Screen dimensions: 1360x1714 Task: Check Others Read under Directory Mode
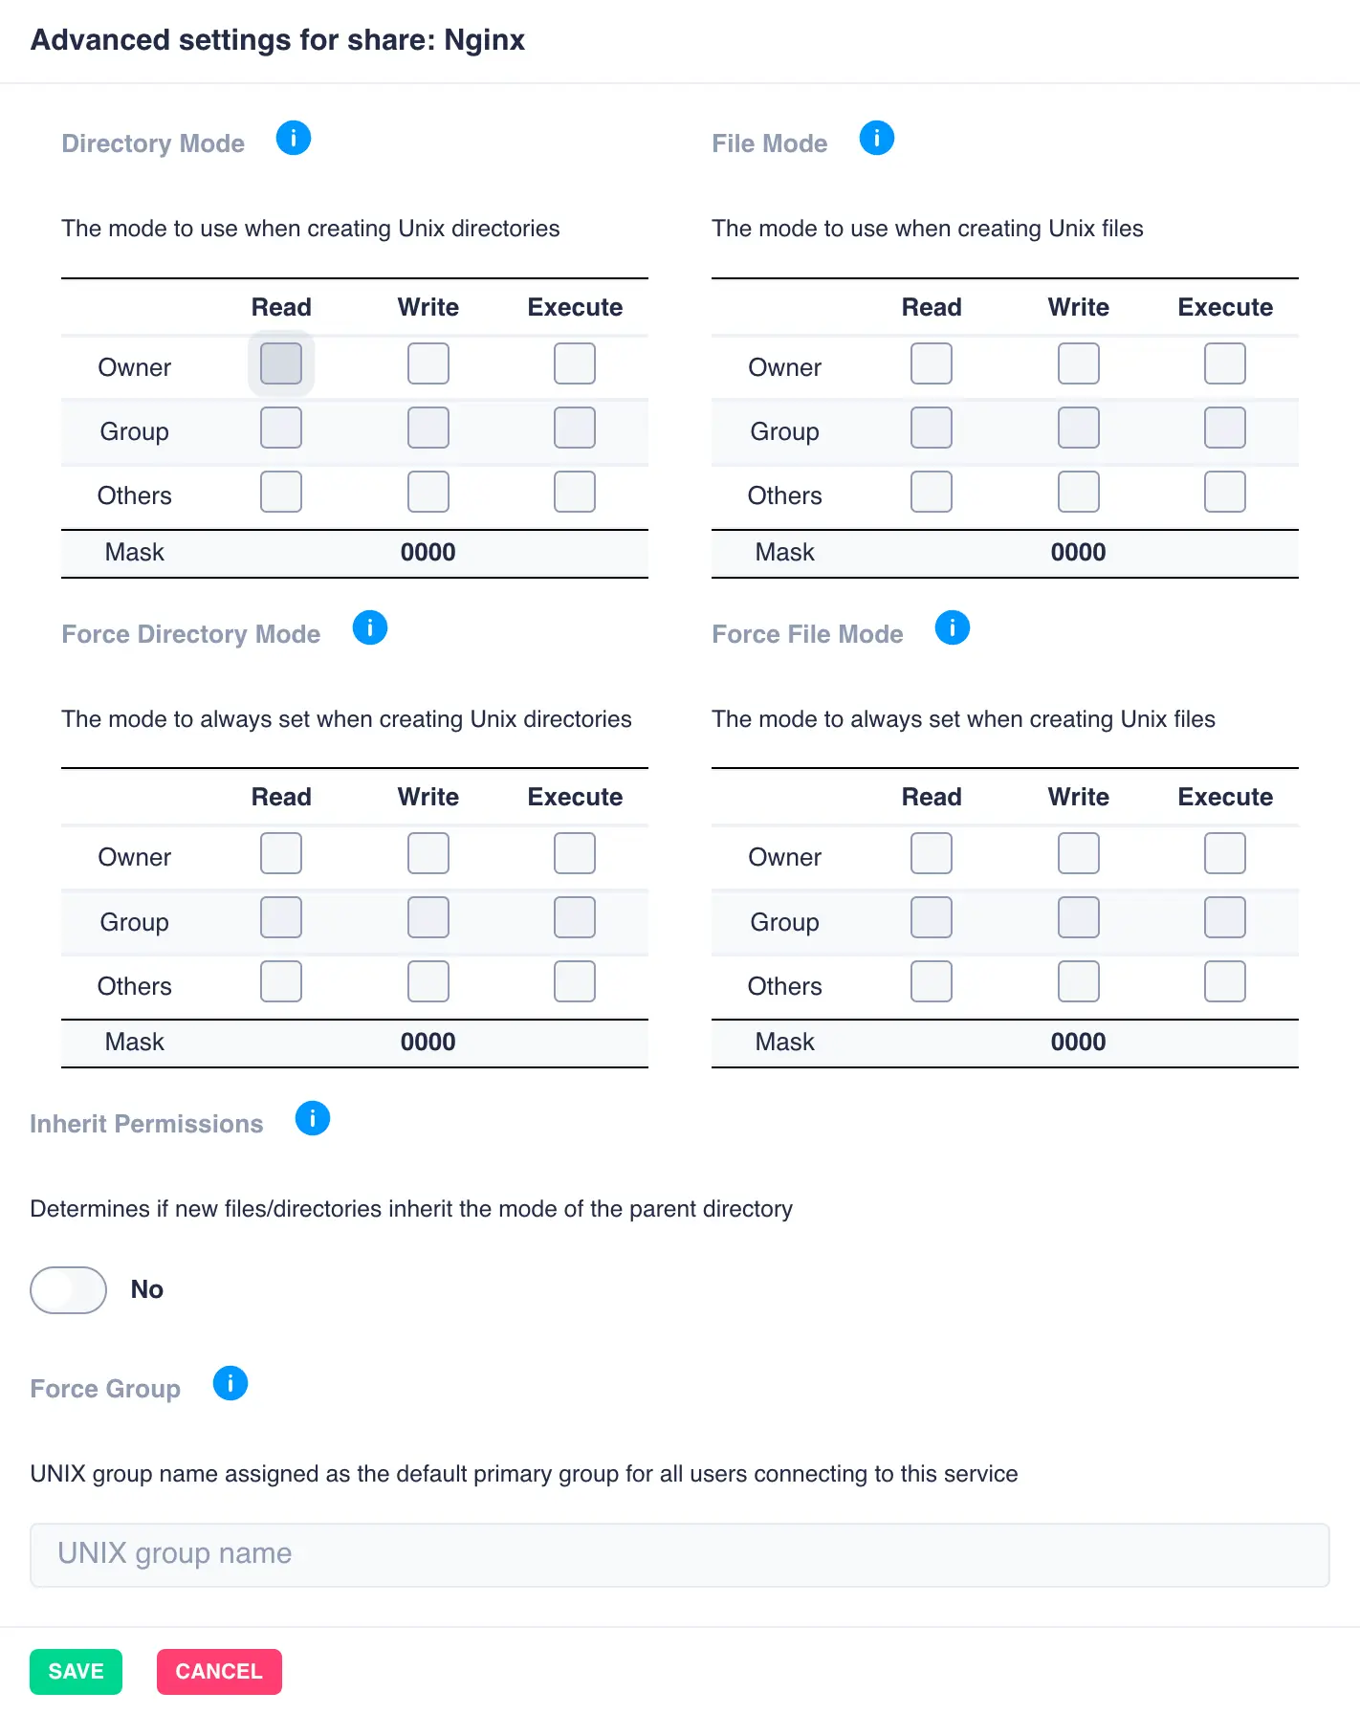(x=280, y=492)
